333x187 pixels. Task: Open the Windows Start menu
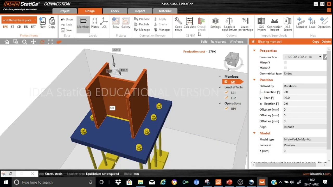point(6,182)
